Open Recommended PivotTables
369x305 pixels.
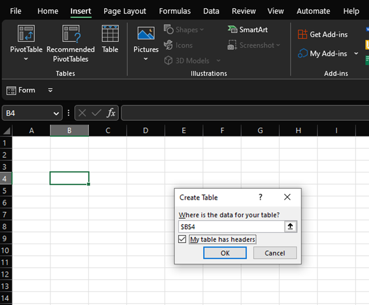(70, 44)
